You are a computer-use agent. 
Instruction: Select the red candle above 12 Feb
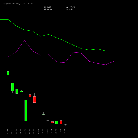tap(52, 122)
